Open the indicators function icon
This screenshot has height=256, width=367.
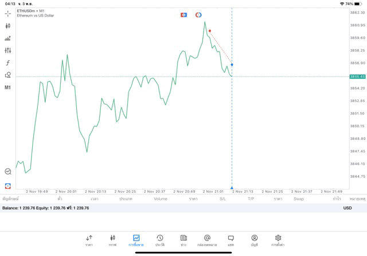point(8,63)
